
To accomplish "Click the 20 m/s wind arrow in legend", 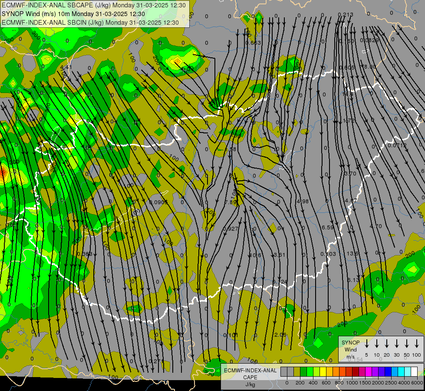I will 387,344.
